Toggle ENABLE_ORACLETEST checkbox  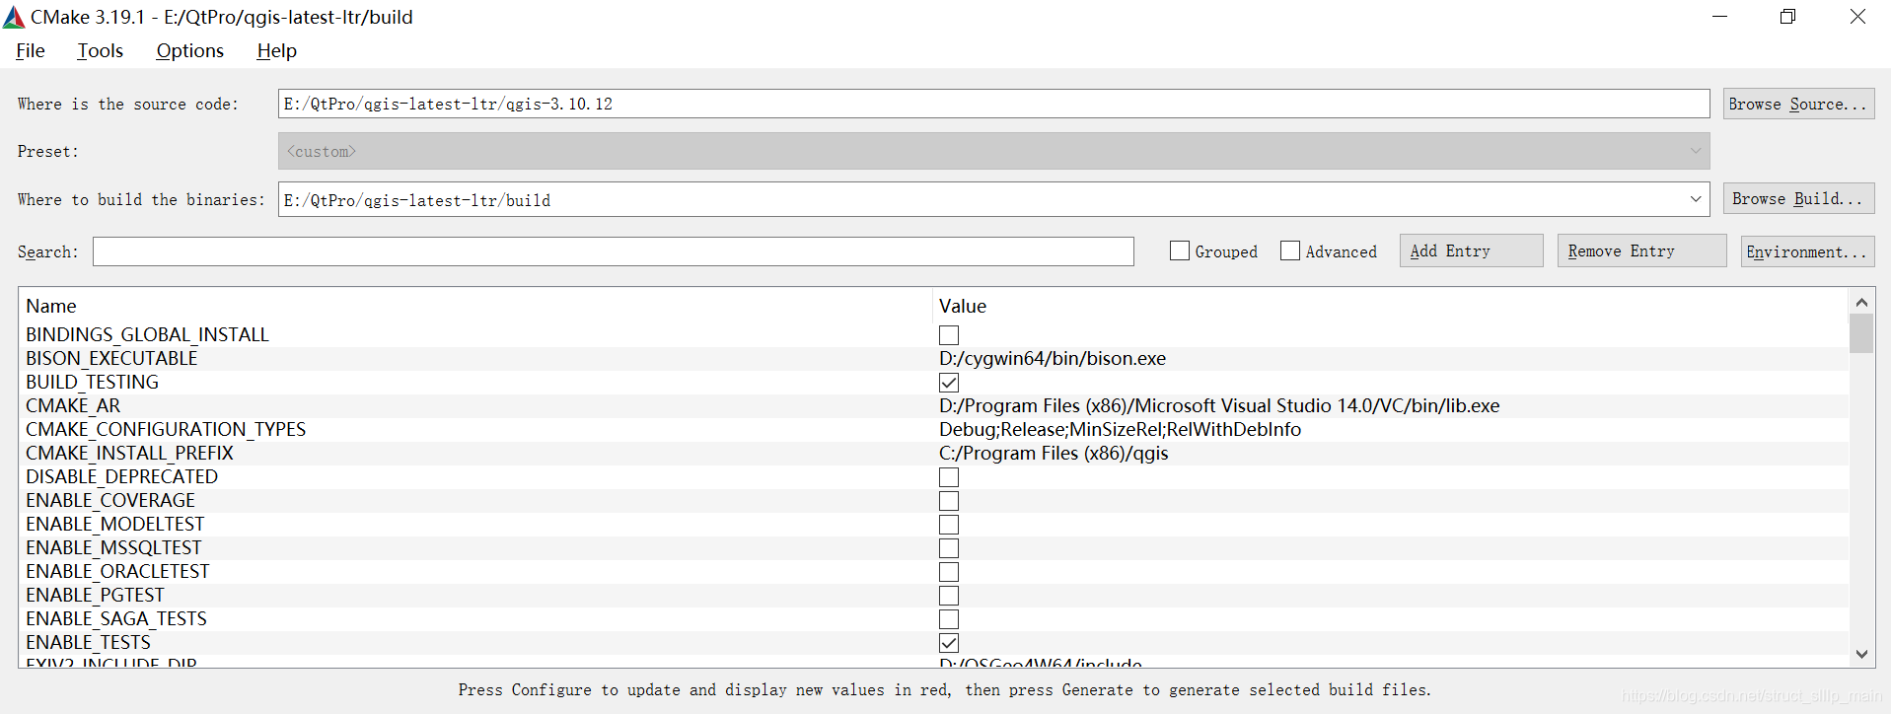[949, 572]
